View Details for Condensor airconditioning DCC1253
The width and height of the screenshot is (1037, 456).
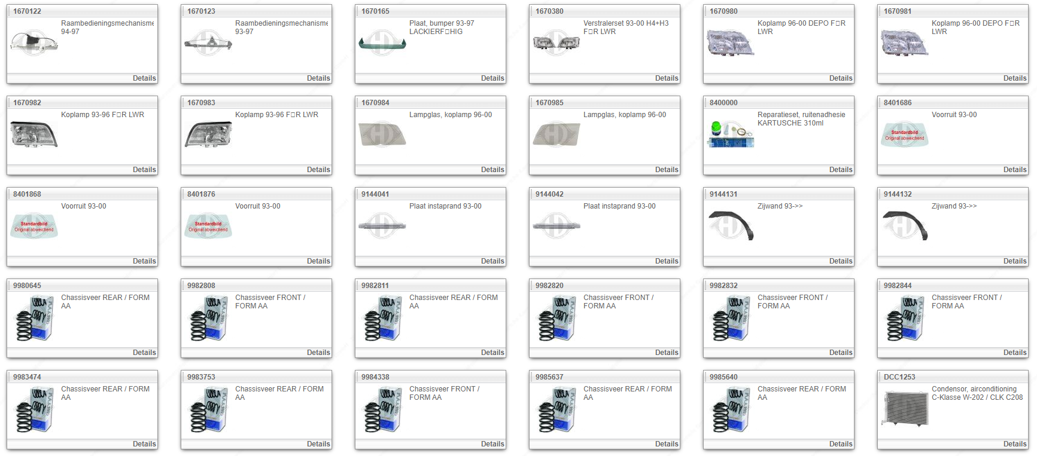(1014, 444)
